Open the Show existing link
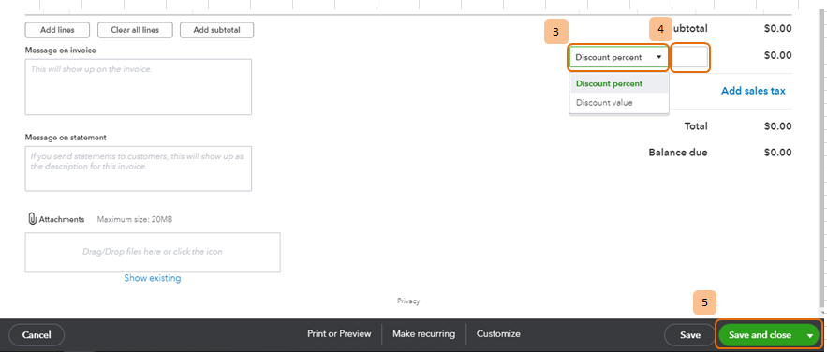 click(x=153, y=278)
